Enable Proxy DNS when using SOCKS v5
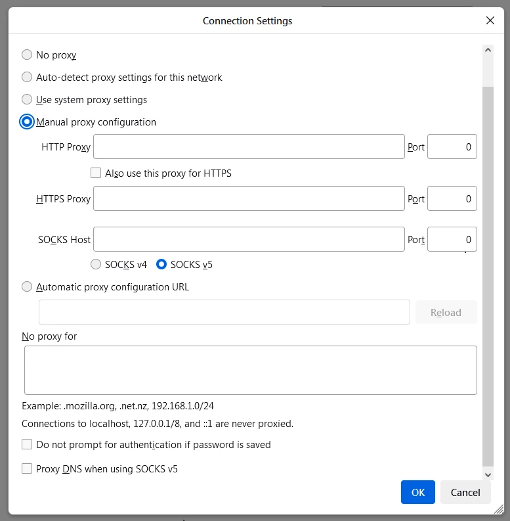The width and height of the screenshot is (510, 521). click(27, 469)
